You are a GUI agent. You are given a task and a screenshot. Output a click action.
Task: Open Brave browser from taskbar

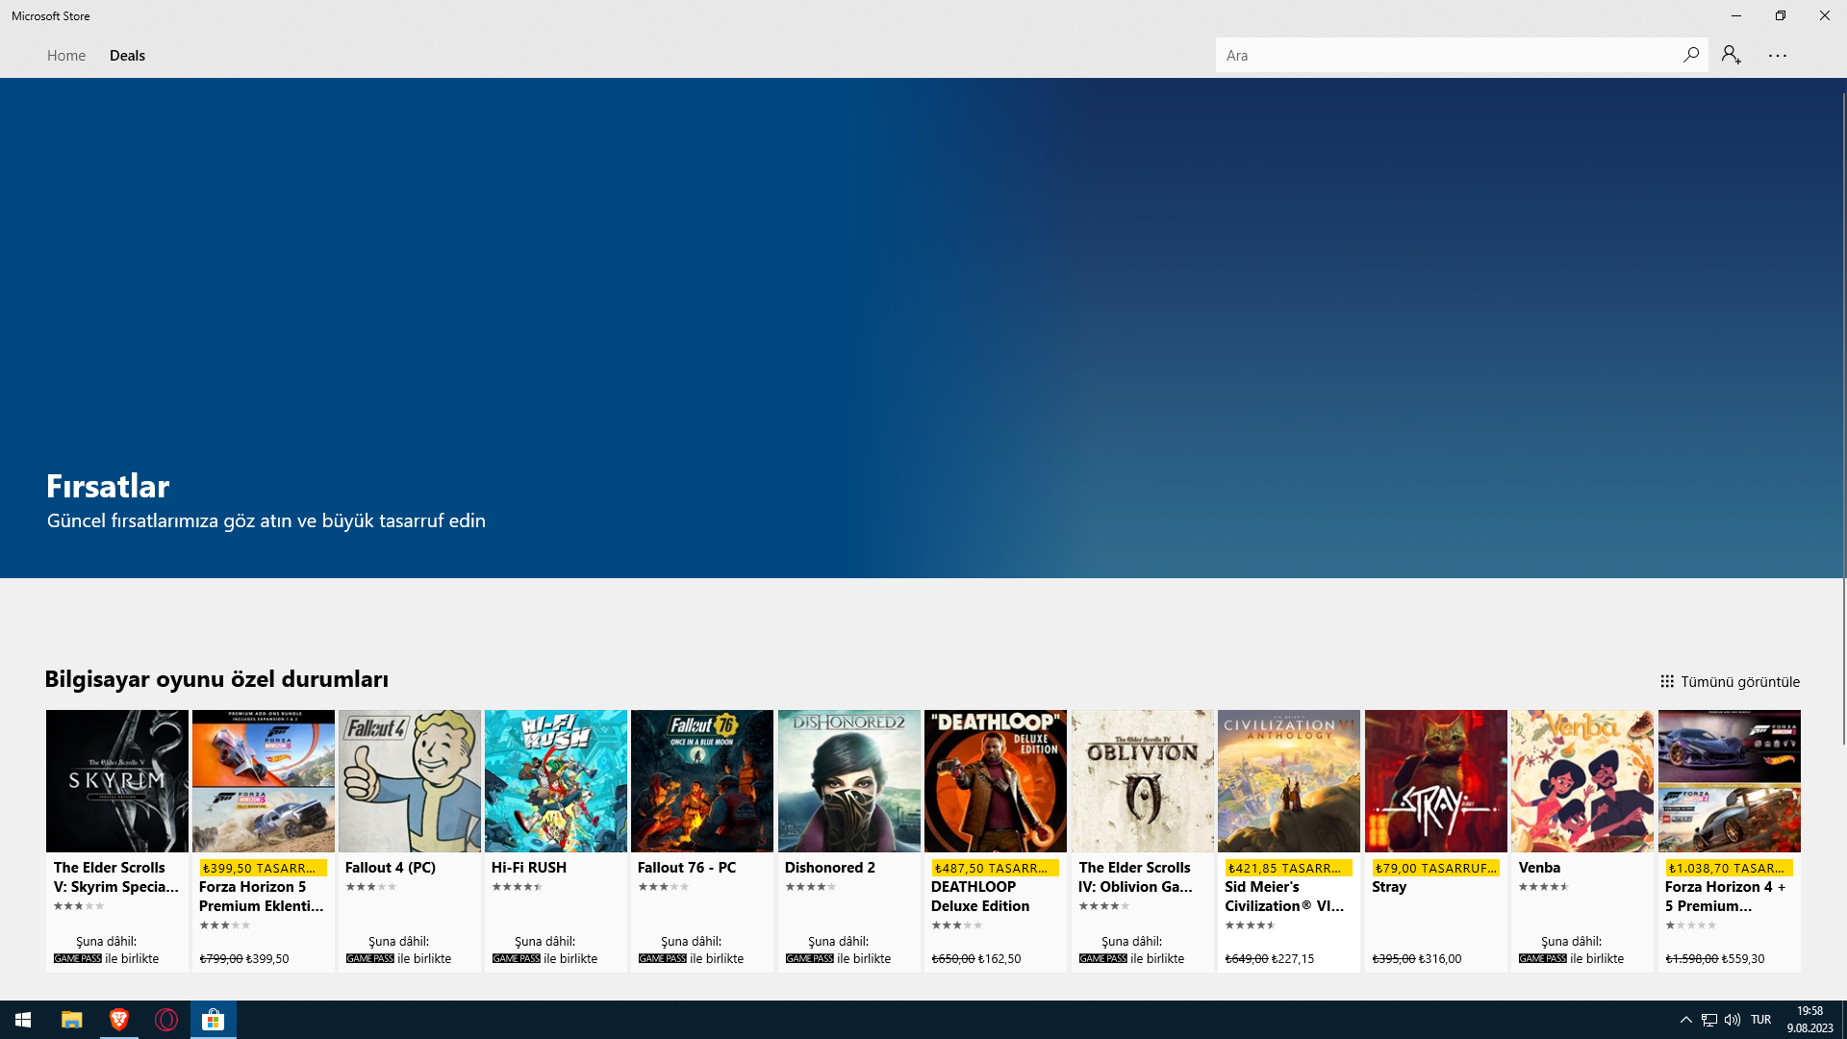click(x=119, y=1019)
